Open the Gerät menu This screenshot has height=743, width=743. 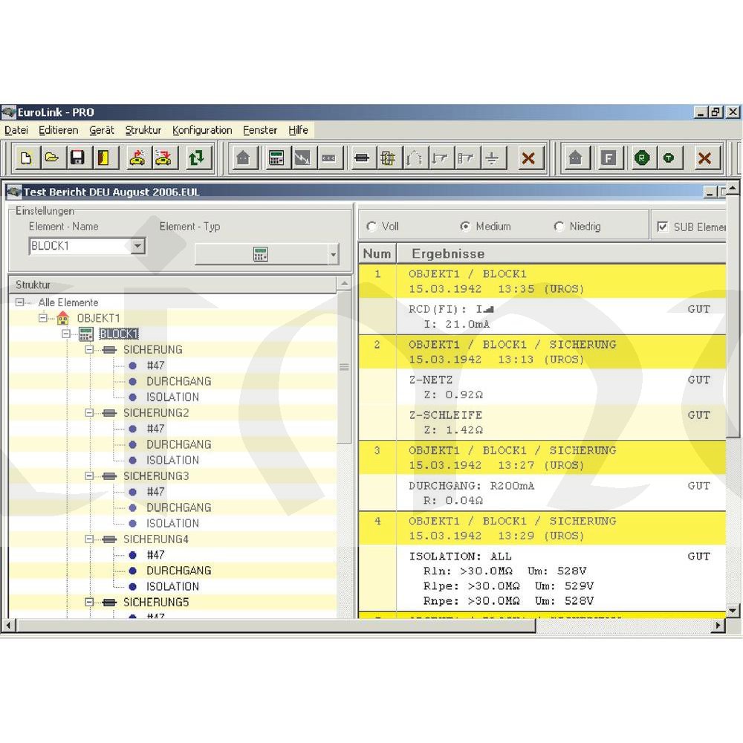(x=102, y=130)
